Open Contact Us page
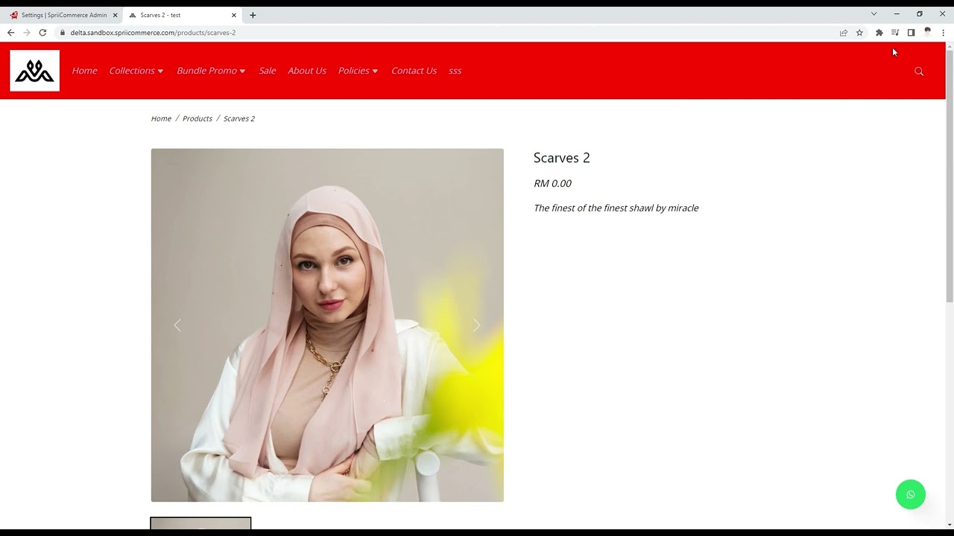The height and width of the screenshot is (536, 954). pyautogui.click(x=414, y=71)
